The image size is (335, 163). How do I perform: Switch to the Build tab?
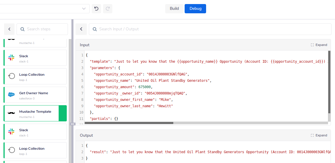[x=174, y=9]
